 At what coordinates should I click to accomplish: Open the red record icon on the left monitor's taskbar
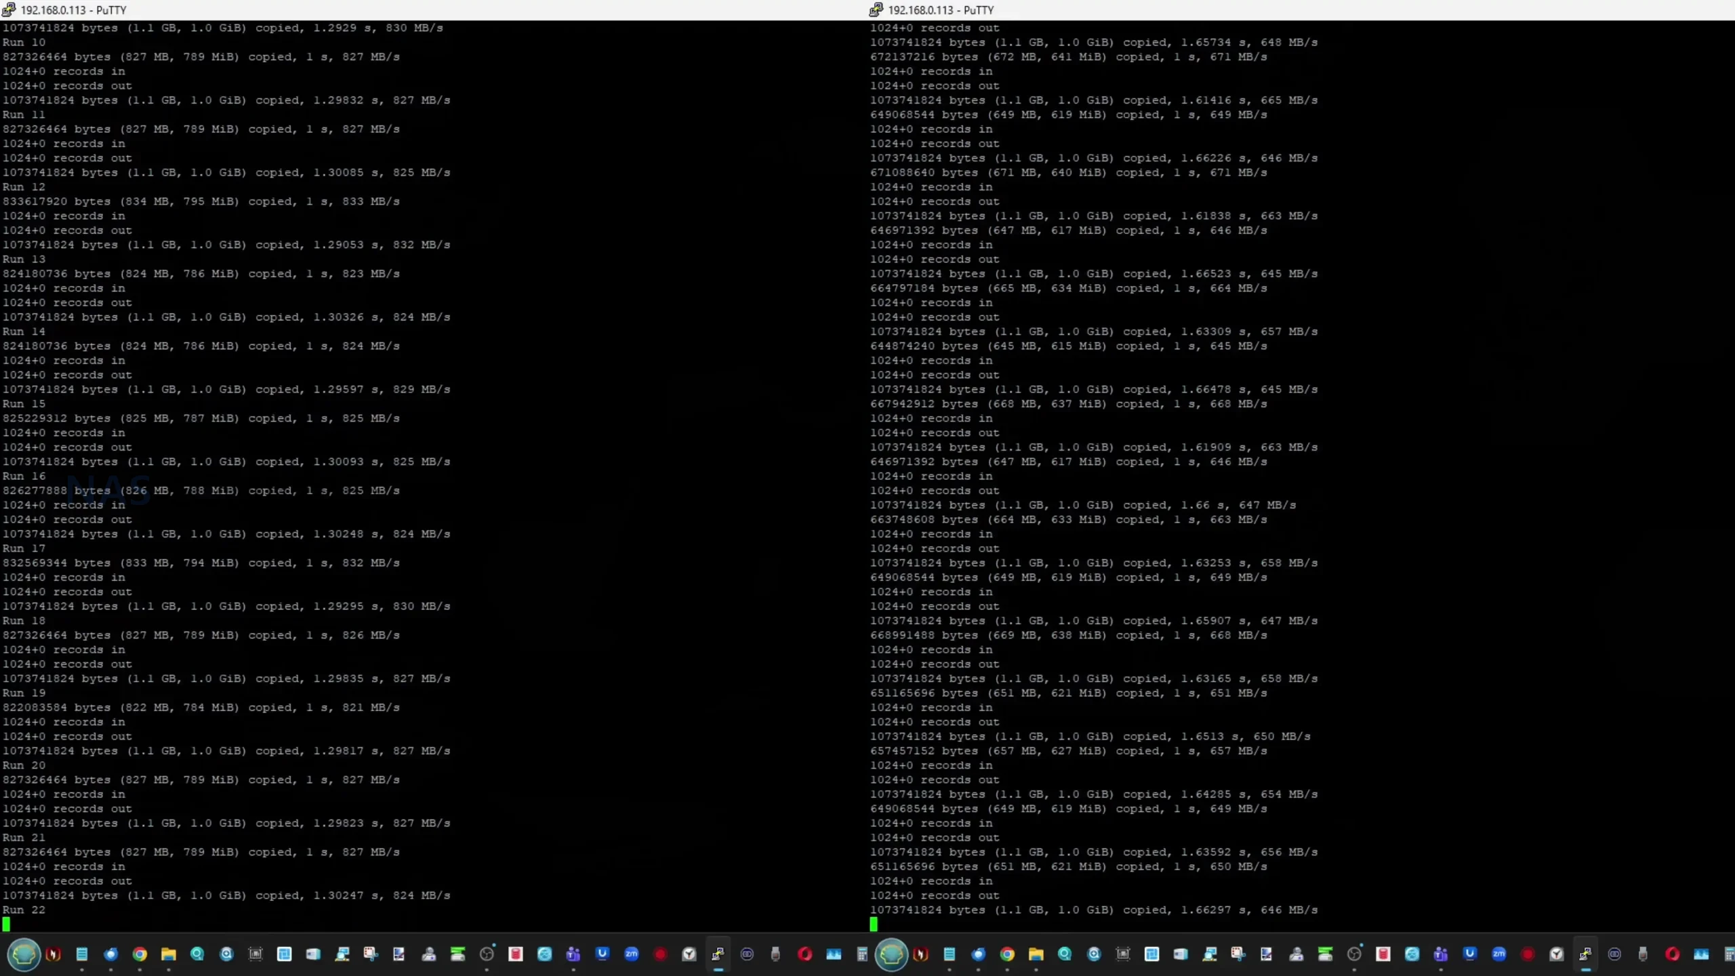(x=660, y=954)
